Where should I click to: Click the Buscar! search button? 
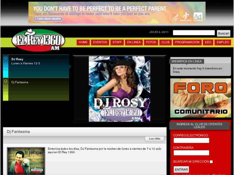[x=224, y=33]
